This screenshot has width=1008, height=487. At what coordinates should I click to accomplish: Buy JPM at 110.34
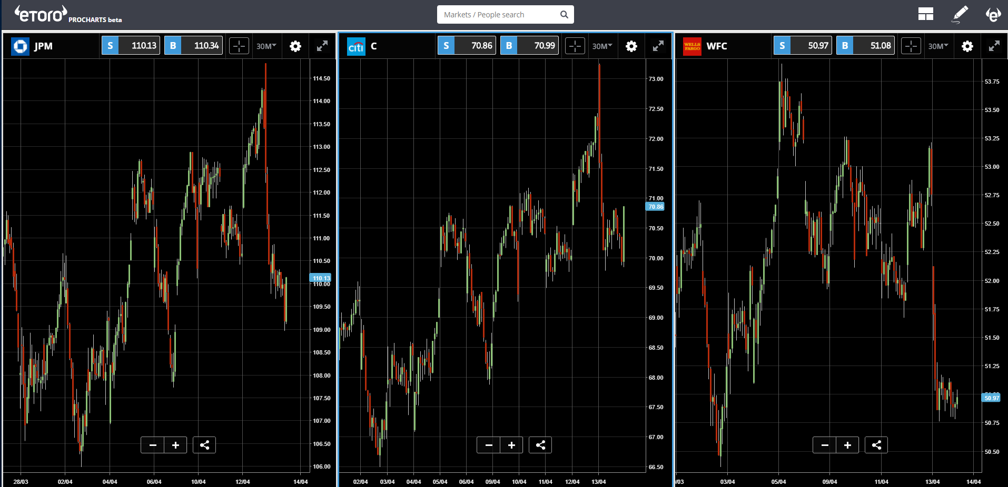click(193, 46)
